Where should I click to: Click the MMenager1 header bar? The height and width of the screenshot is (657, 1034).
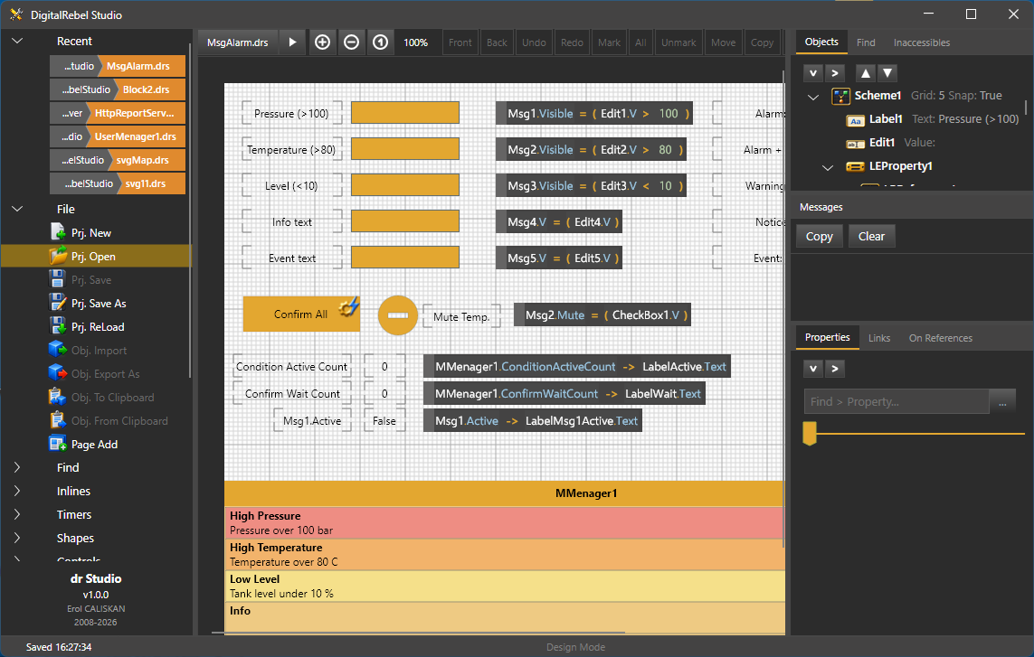click(x=505, y=493)
